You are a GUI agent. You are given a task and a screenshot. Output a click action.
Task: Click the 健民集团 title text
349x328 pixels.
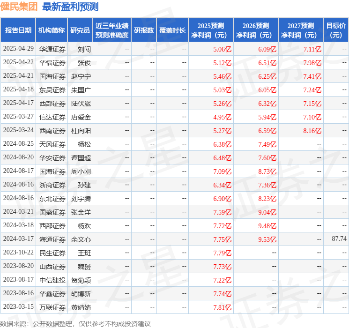[x=19, y=7]
